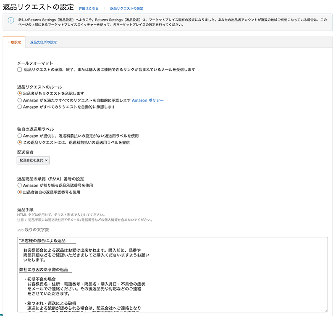Screen dimensions: 336x316
Task: Open the 詳細はこちら link
Action: tap(89, 8)
